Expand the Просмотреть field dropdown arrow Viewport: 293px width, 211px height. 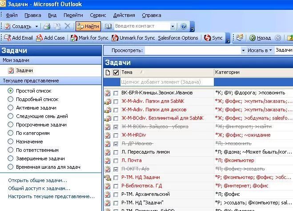(243, 50)
